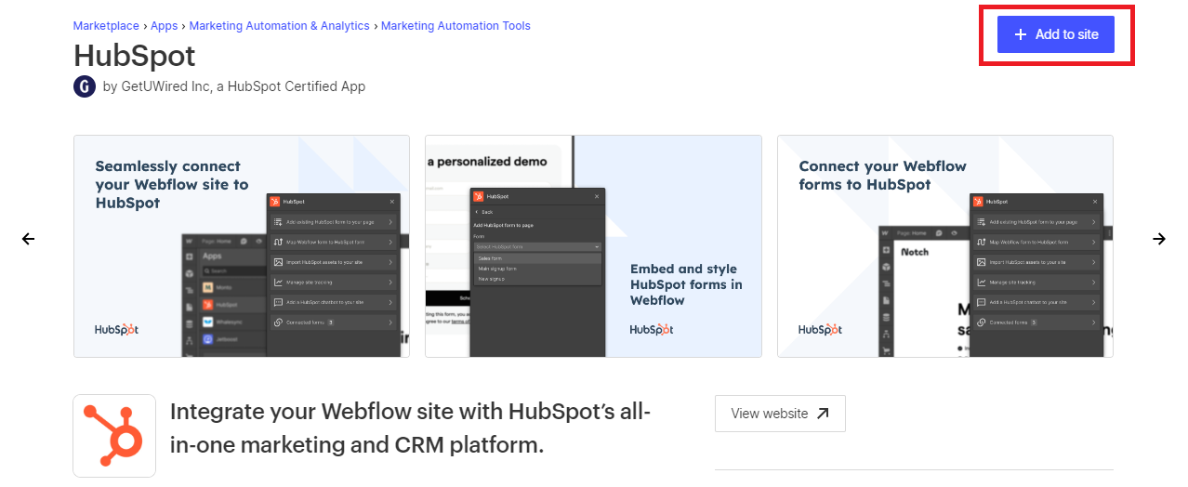The height and width of the screenshot is (487, 1188).
Task: Click the plus icon on Add to site
Action: [x=1021, y=34]
